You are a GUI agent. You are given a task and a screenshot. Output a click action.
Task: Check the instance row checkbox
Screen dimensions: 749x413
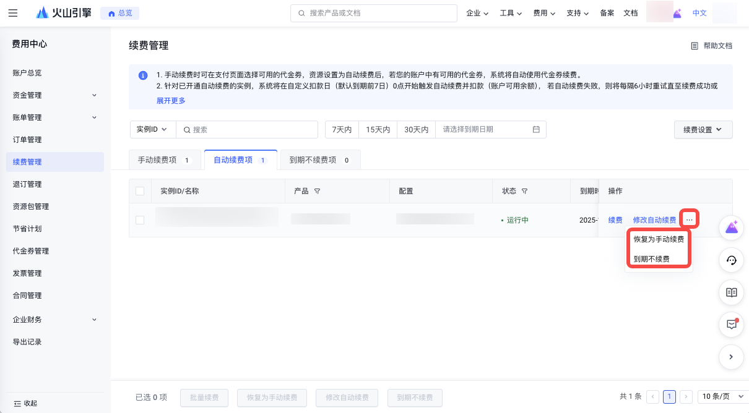[140, 220]
